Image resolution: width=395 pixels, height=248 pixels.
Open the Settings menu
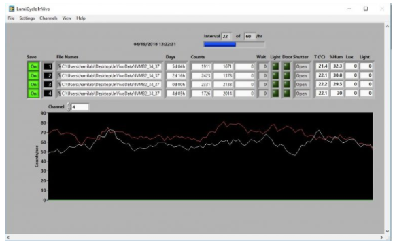coord(27,18)
